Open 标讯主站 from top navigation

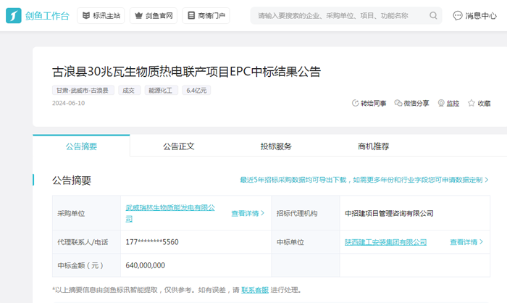[x=101, y=15]
